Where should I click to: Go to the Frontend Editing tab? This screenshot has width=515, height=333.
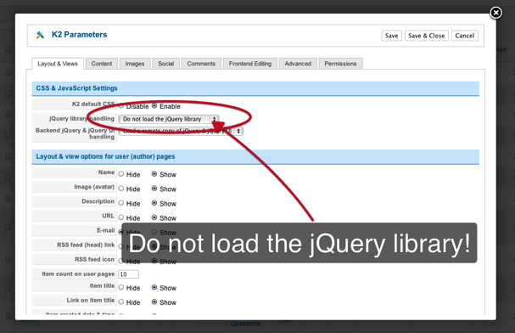250,64
